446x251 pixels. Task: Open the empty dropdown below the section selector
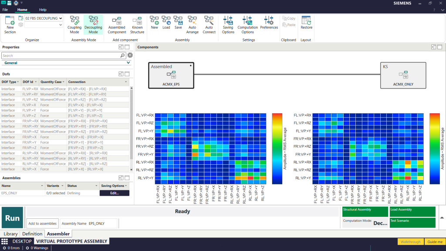coord(44,25)
